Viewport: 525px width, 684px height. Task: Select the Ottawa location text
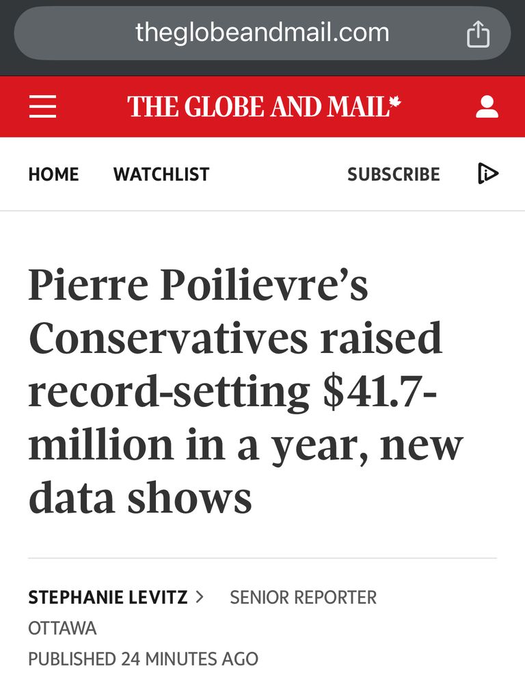click(x=62, y=628)
